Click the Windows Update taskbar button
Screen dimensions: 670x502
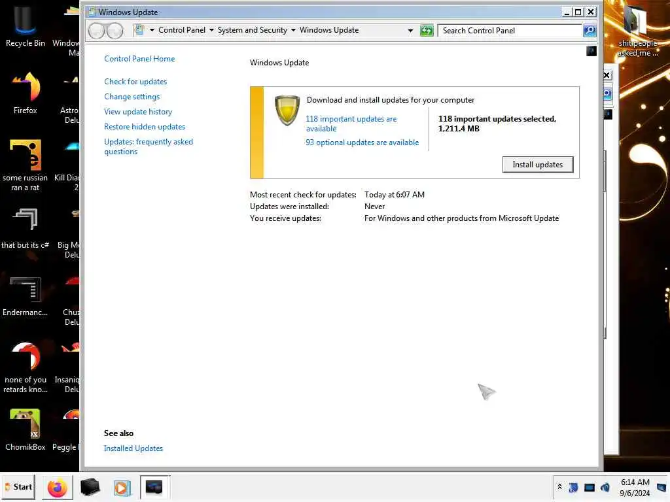pyautogui.click(x=154, y=487)
